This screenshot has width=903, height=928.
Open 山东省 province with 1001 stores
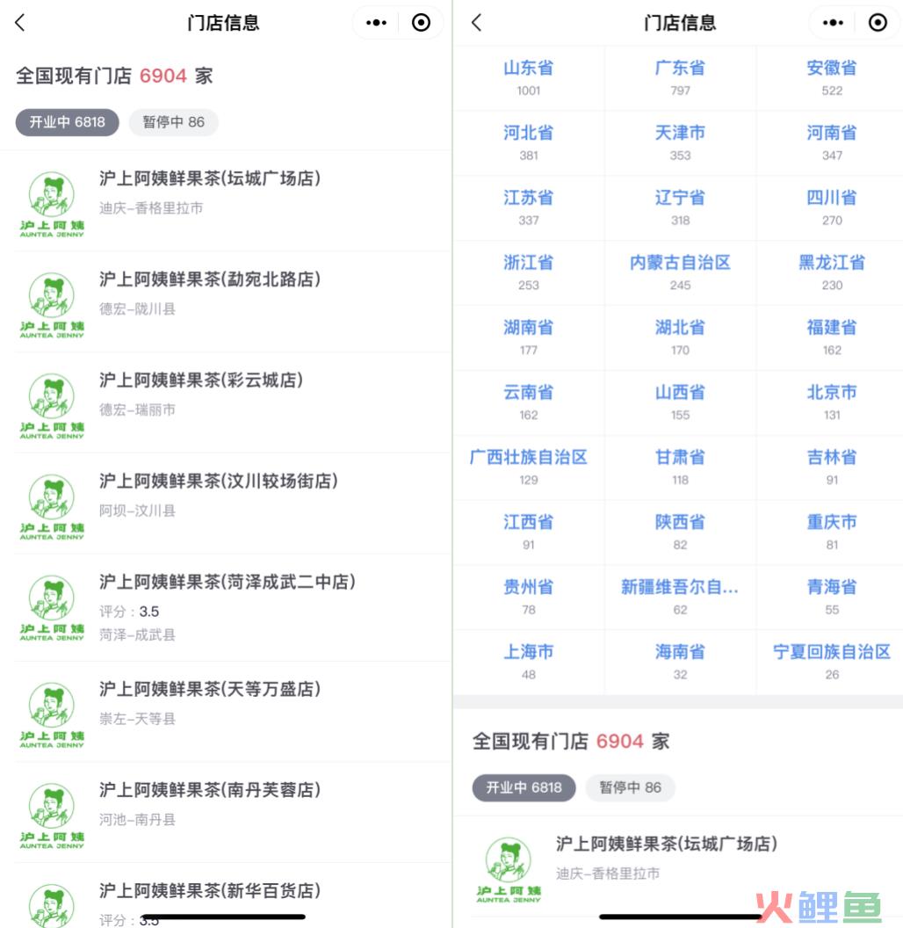529,78
